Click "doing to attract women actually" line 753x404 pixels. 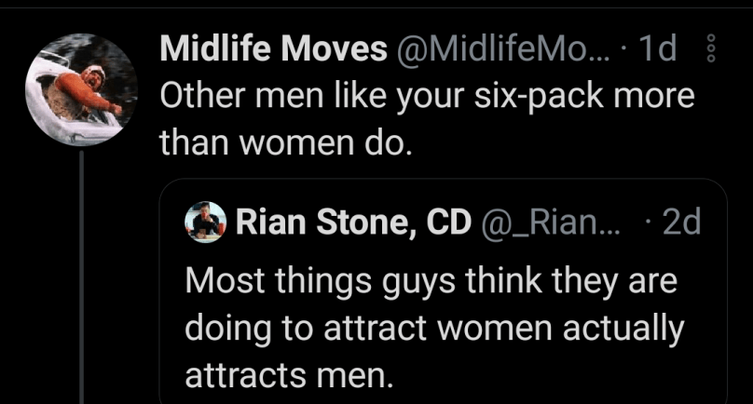(434, 329)
